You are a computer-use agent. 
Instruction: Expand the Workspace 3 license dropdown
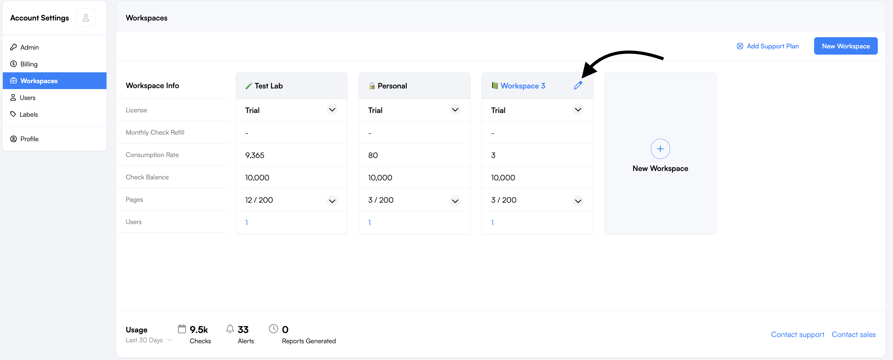[578, 110]
